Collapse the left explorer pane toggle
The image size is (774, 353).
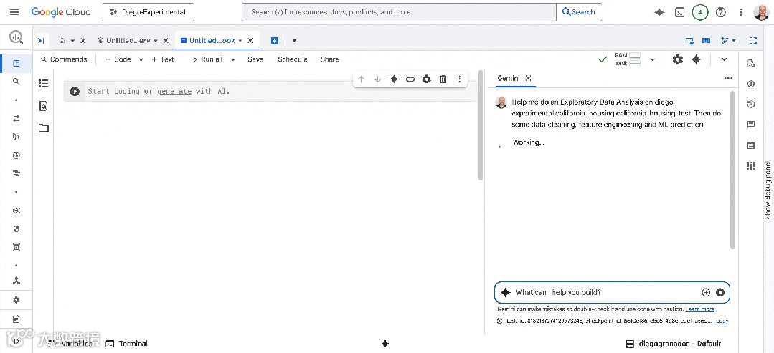[42, 40]
